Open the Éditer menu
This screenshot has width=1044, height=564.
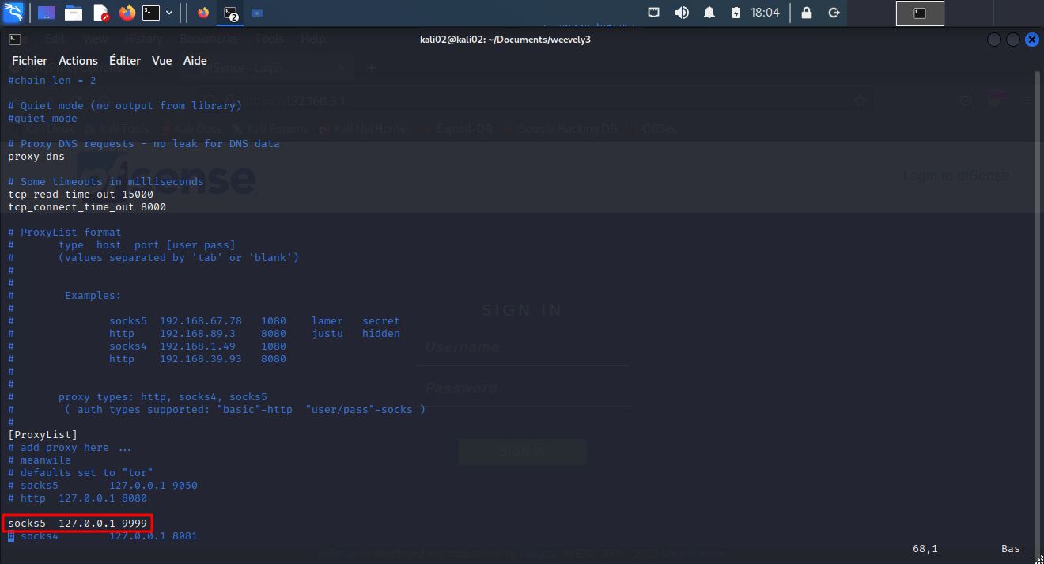click(x=125, y=61)
